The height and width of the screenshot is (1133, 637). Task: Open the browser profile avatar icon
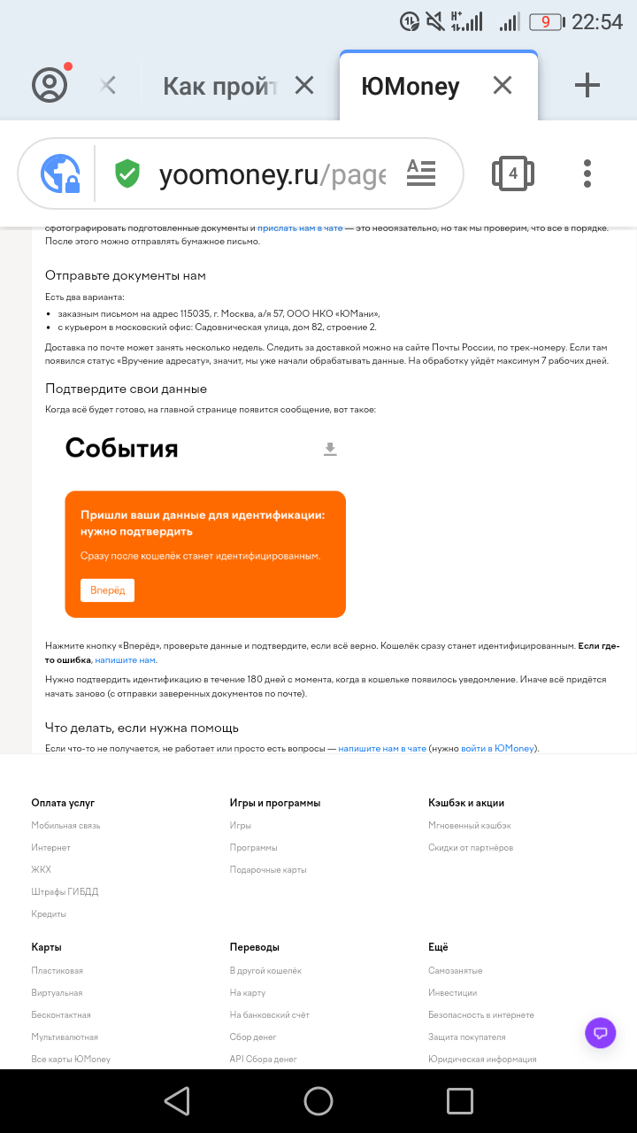(50, 85)
